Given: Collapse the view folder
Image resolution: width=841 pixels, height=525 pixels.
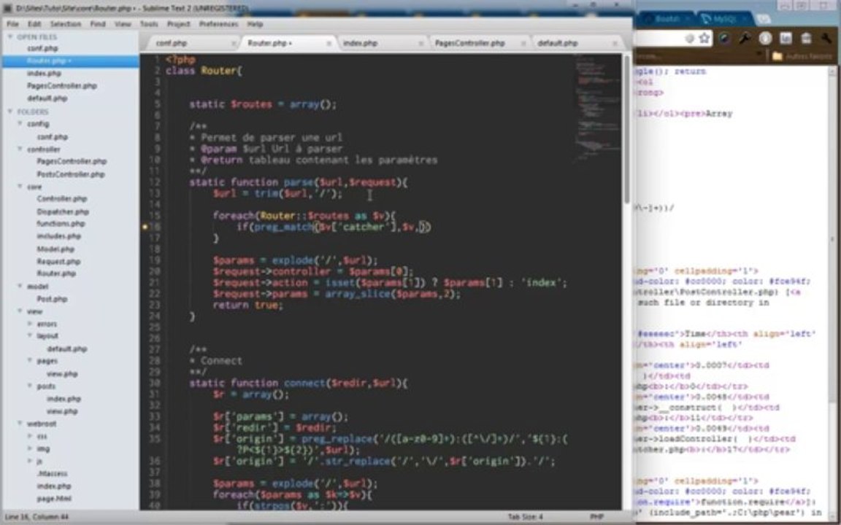Looking at the screenshot, I should pyautogui.click(x=20, y=311).
